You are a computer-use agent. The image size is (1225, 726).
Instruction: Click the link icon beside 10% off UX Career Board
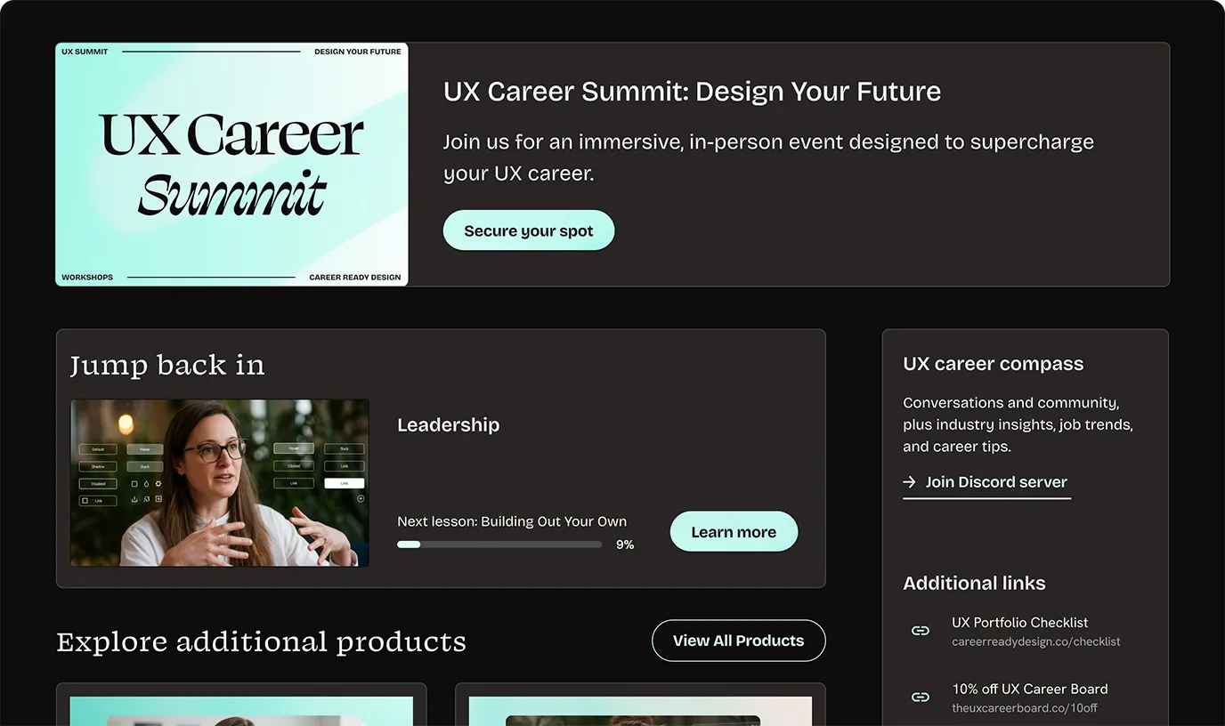pyautogui.click(x=921, y=697)
